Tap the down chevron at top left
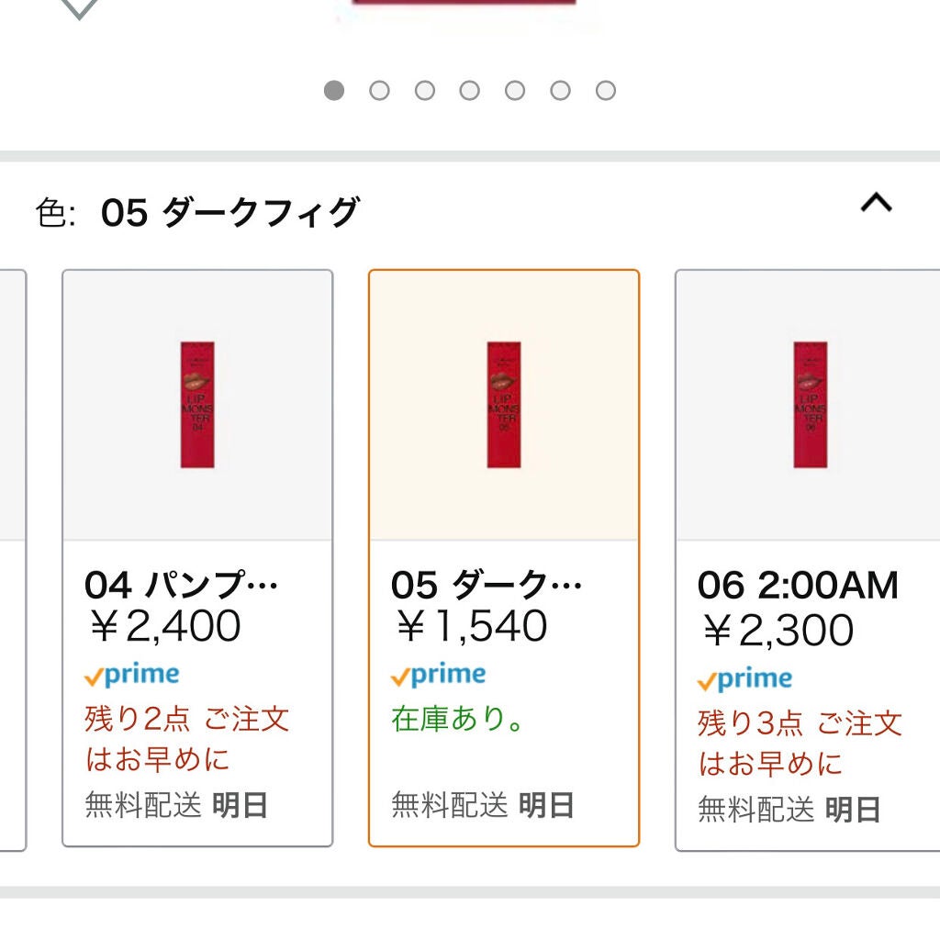Viewport: 940px width, 940px height. 79,8
